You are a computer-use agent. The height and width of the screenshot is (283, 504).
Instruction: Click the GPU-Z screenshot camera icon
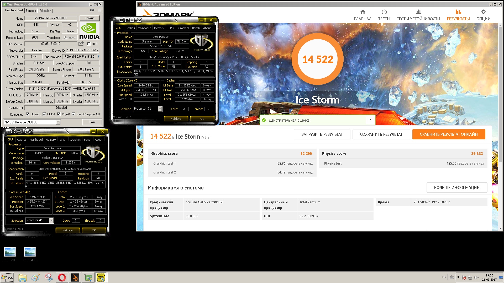click(x=92, y=10)
